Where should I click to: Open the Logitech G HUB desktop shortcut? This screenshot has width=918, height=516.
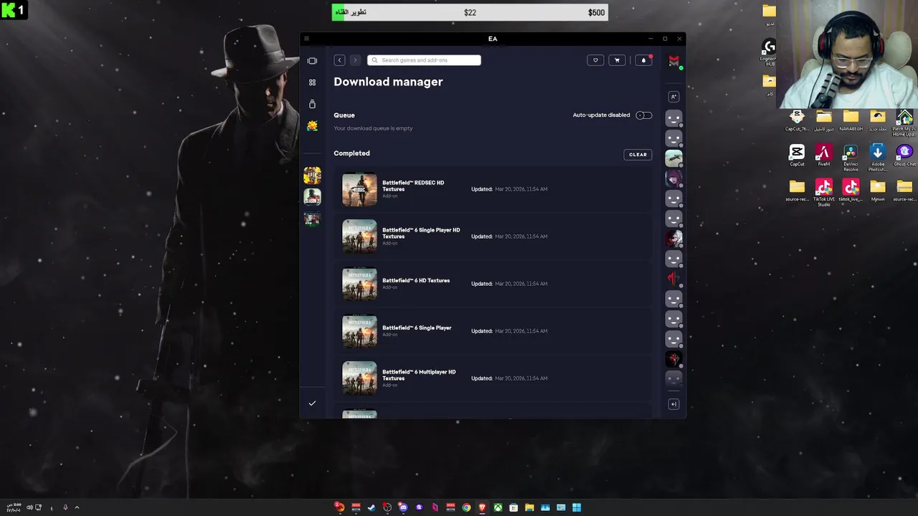[769, 52]
